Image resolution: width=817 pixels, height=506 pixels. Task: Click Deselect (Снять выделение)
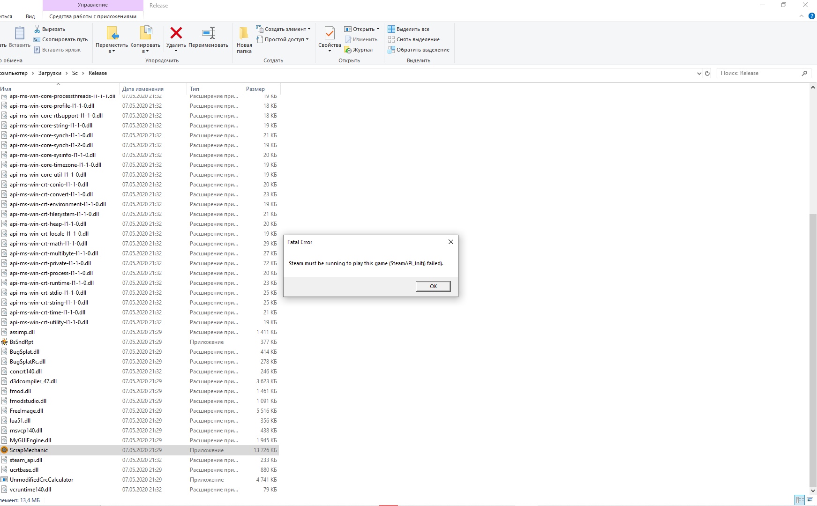pyautogui.click(x=414, y=39)
